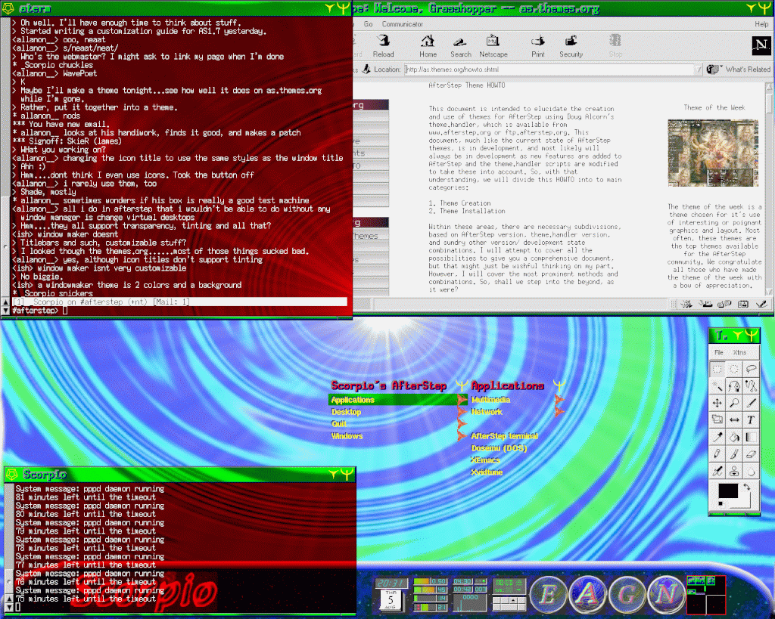
Task: Select the Color Picker eyedropper tool
Action: (x=717, y=437)
